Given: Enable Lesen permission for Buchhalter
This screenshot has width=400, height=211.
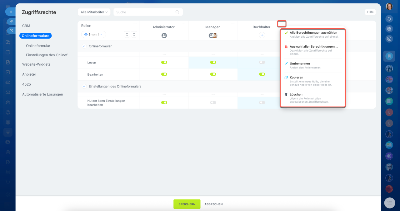Looking at the screenshot, I should coord(262,62).
